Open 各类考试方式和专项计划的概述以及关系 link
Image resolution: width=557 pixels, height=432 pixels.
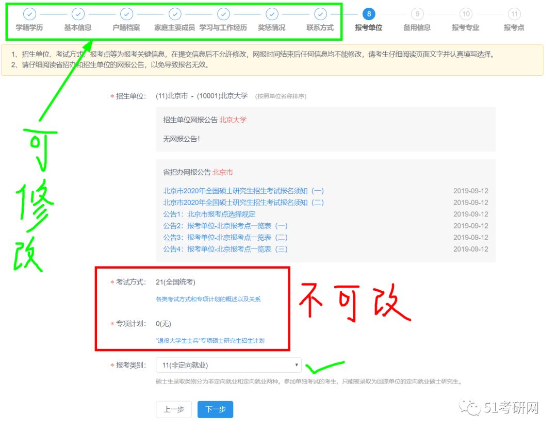pyautogui.click(x=208, y=299)
